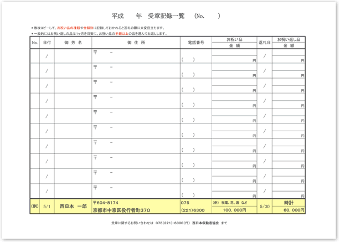Click the example amount 100,000円

(x=234, y=210)
